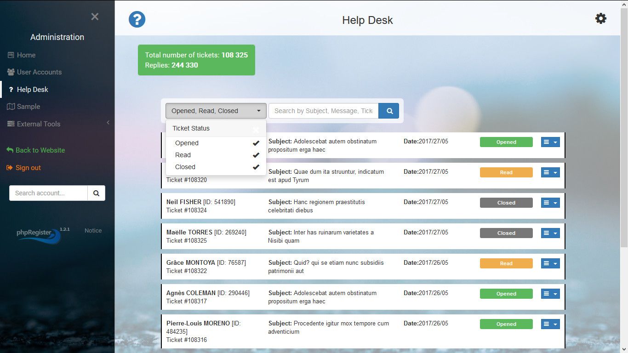The image size is (628, 353).
Task: Open the actions menu for the first ticket row
Action: [550, 142]
